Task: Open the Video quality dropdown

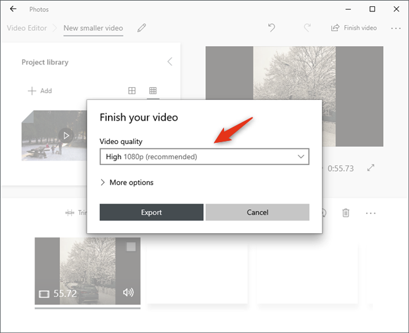Action: [x=204, y=157]
